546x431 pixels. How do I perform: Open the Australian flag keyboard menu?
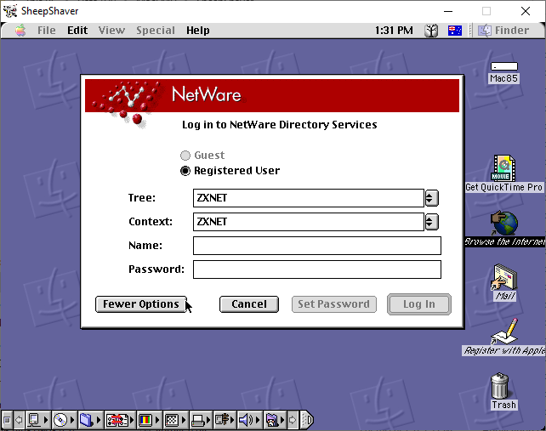pyautogui.click(x=455, y=31)
